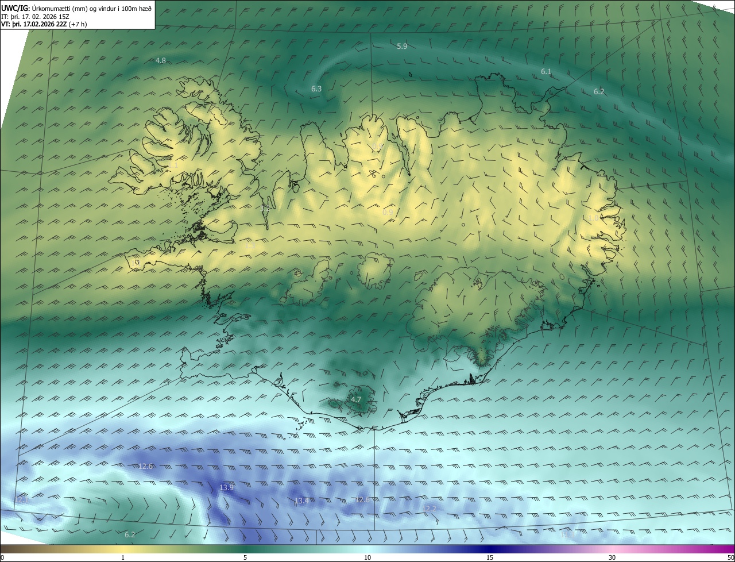Image resolution: width=735 pixels, height=562 pixels.
Task: Click the 6.1 value label on the map
Action: 546,71
